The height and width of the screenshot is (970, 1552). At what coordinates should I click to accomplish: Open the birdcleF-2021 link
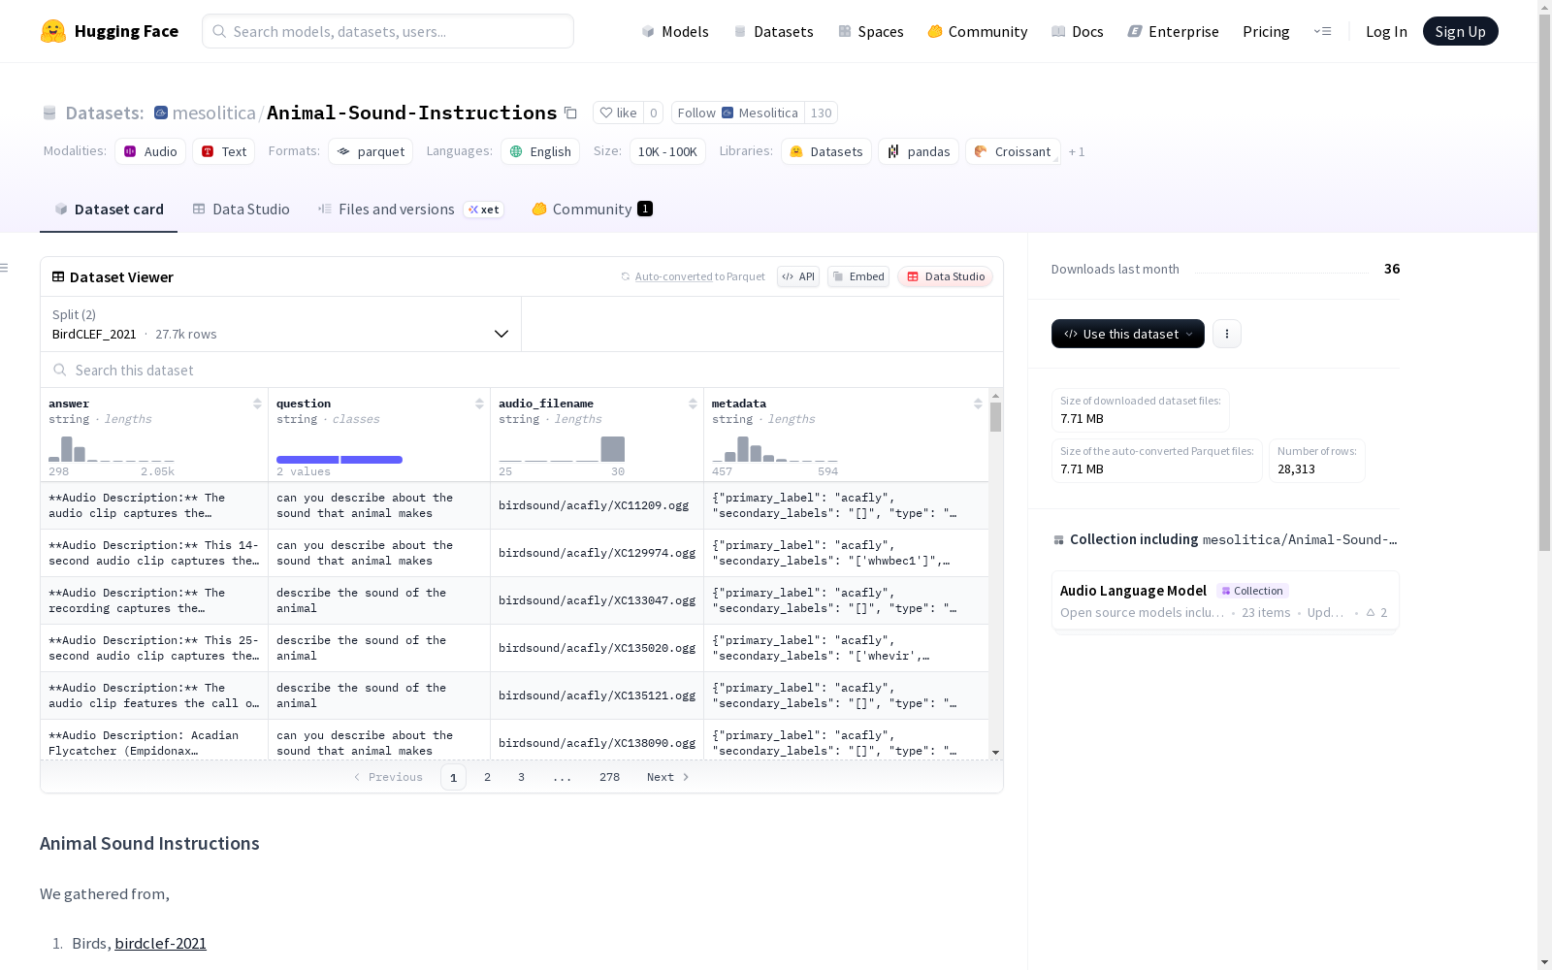click(160, 943)
